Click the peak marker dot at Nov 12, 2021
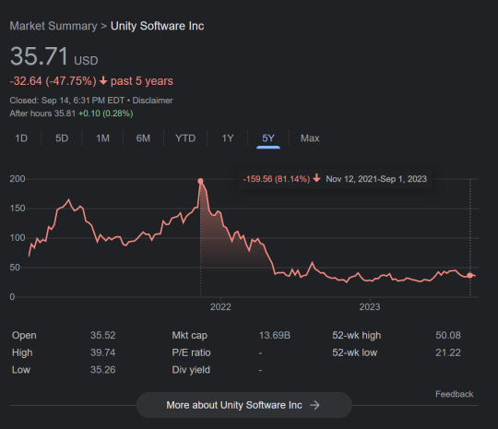The width and height of the screenshot is (498, 429). (200, 181)
